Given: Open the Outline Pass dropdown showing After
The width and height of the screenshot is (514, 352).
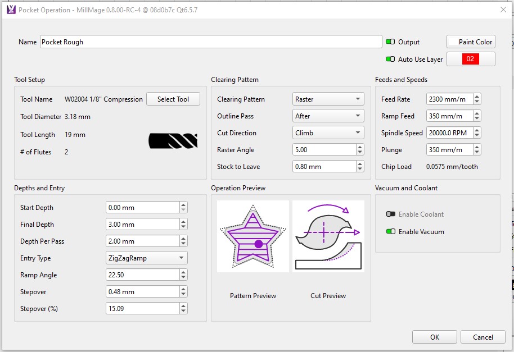Looking at the screenshot, I should point(328,116).
